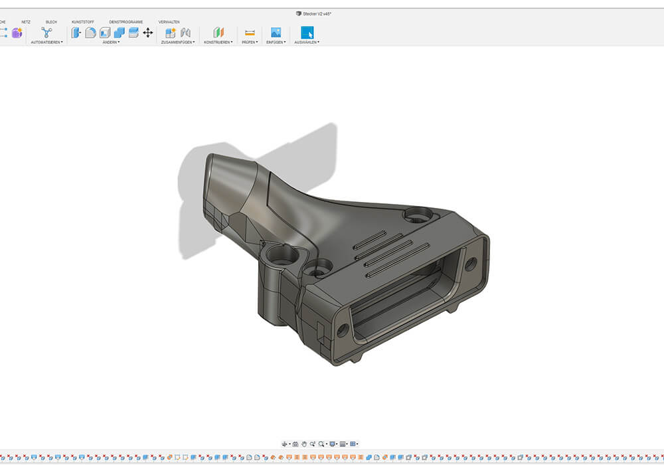Click the EINFÜGEN insert image button
The width and height of the screenshot is (664, 465).
pos(276,33)
